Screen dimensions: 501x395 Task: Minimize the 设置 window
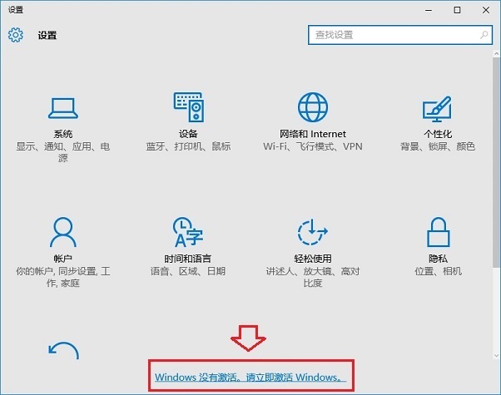tap(429, 10)
